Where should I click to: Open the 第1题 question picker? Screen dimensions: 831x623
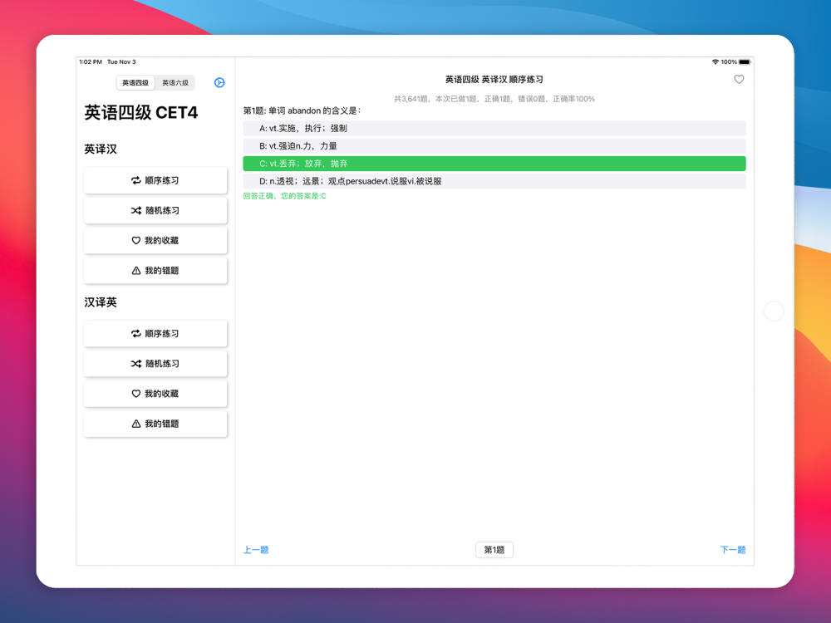[494, 550]
